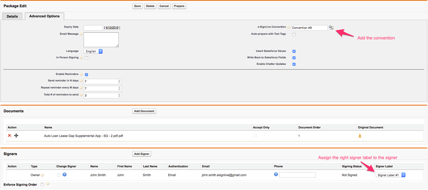Image resolution: width=428 pixels, height=190 pixels.
Task: Click the Add Signer button
Action: tap(142, 154)
